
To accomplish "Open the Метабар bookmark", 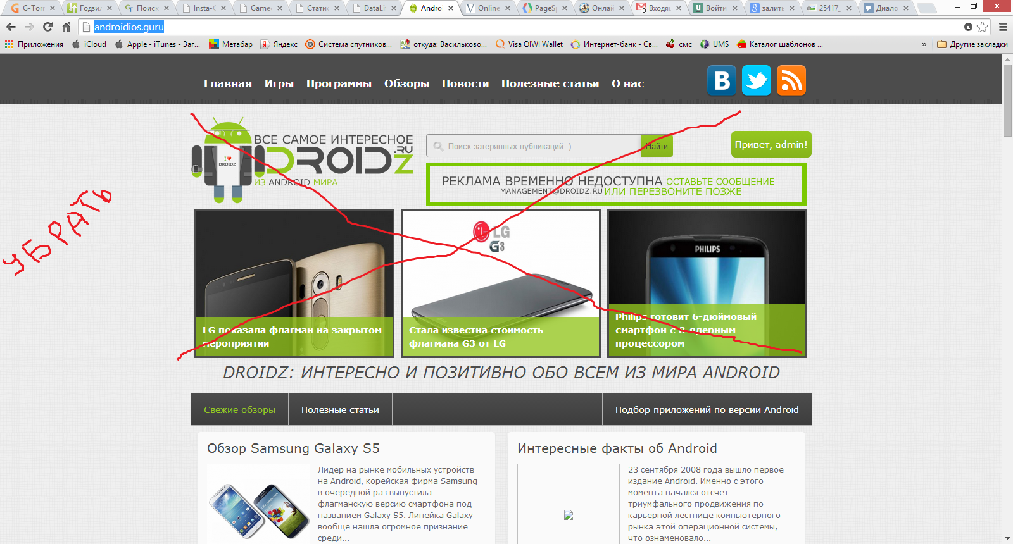I will pos(230,44).
